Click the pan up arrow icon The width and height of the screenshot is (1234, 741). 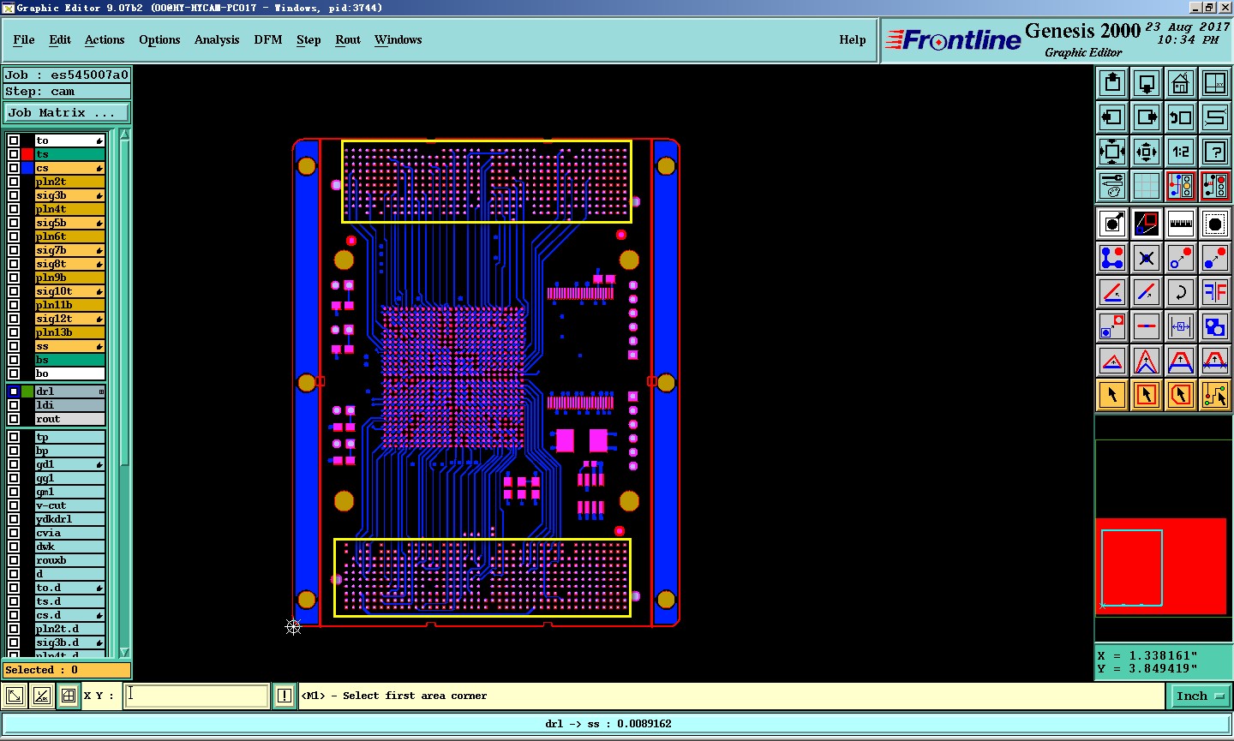pos(1112,83)
